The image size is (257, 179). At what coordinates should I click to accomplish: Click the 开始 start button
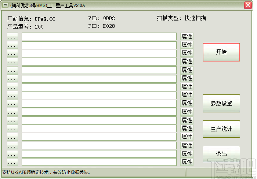coord(221,52)
